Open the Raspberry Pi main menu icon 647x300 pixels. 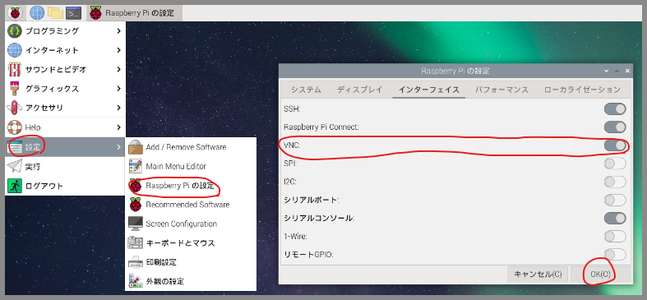16,13
